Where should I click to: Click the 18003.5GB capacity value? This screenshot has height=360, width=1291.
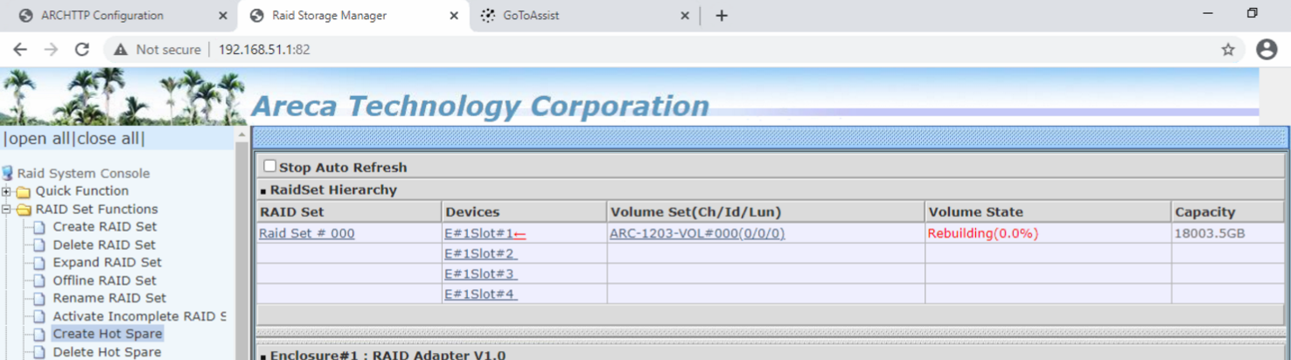1210,233
